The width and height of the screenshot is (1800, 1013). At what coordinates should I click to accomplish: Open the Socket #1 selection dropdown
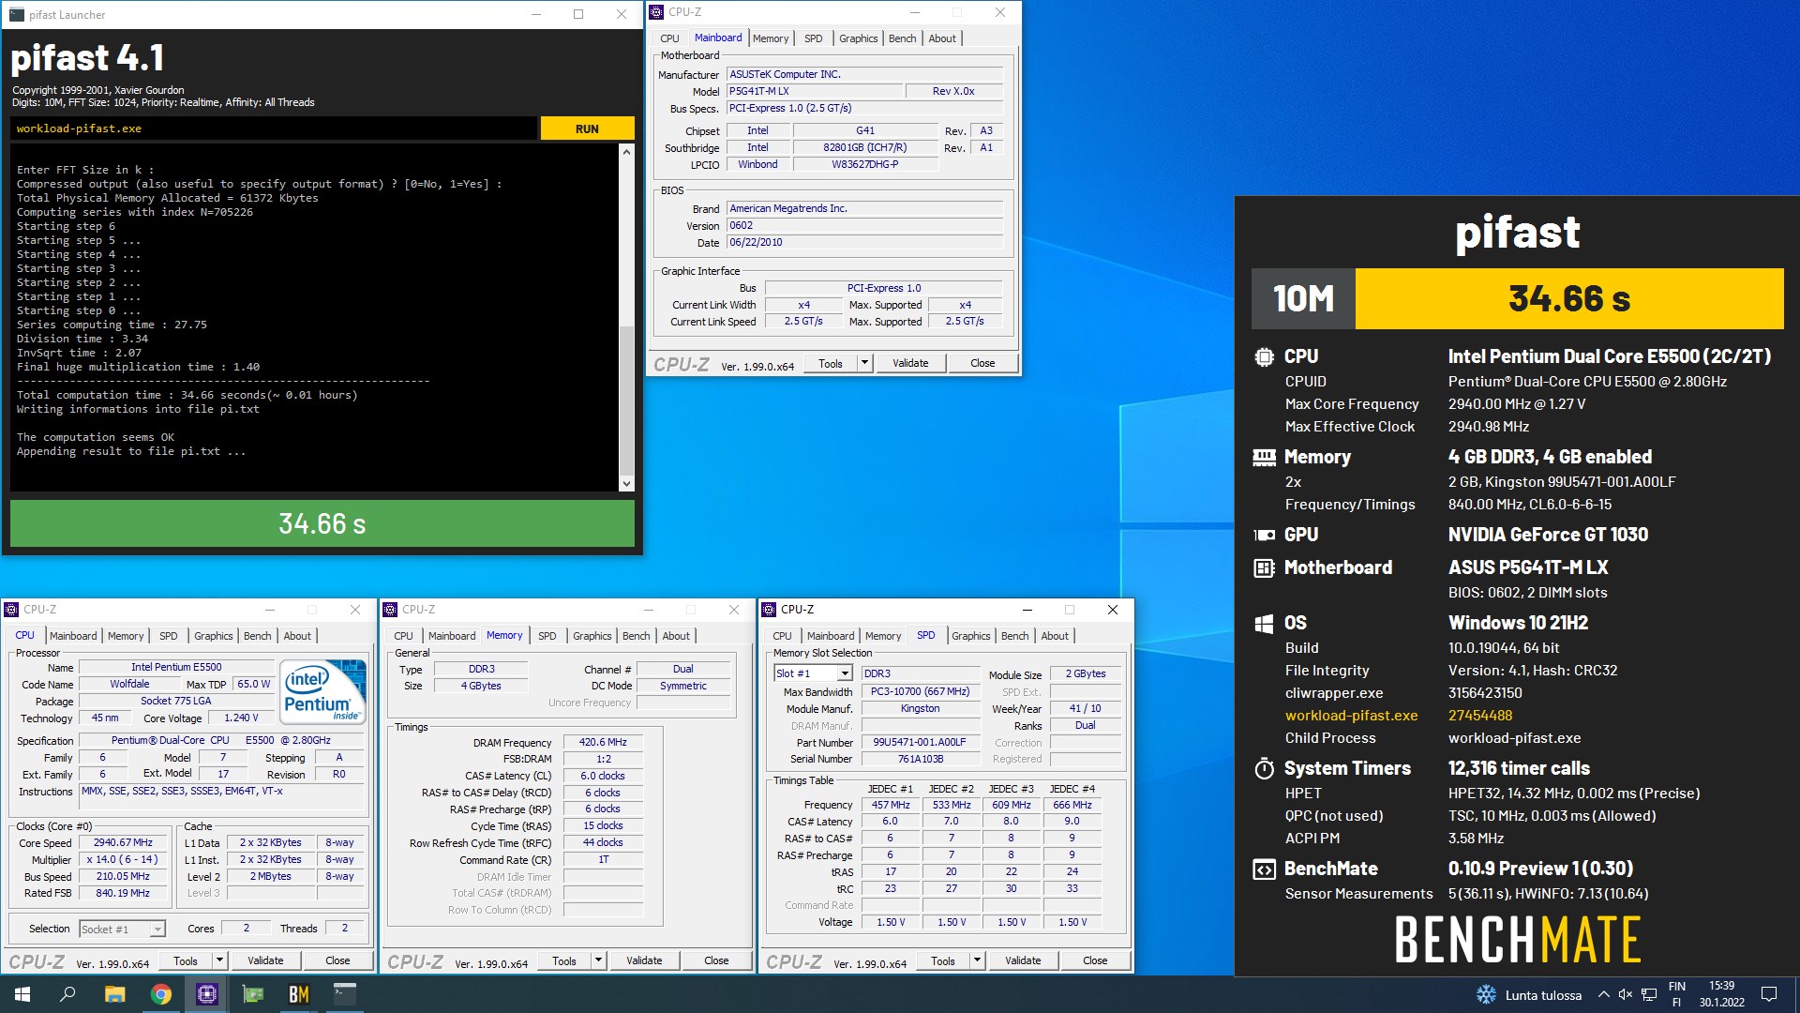[x=122, y=929]
